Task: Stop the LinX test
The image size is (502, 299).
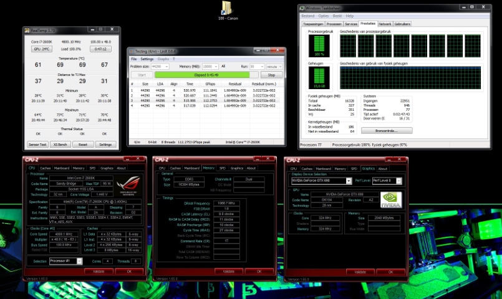Action: (271, 75)
